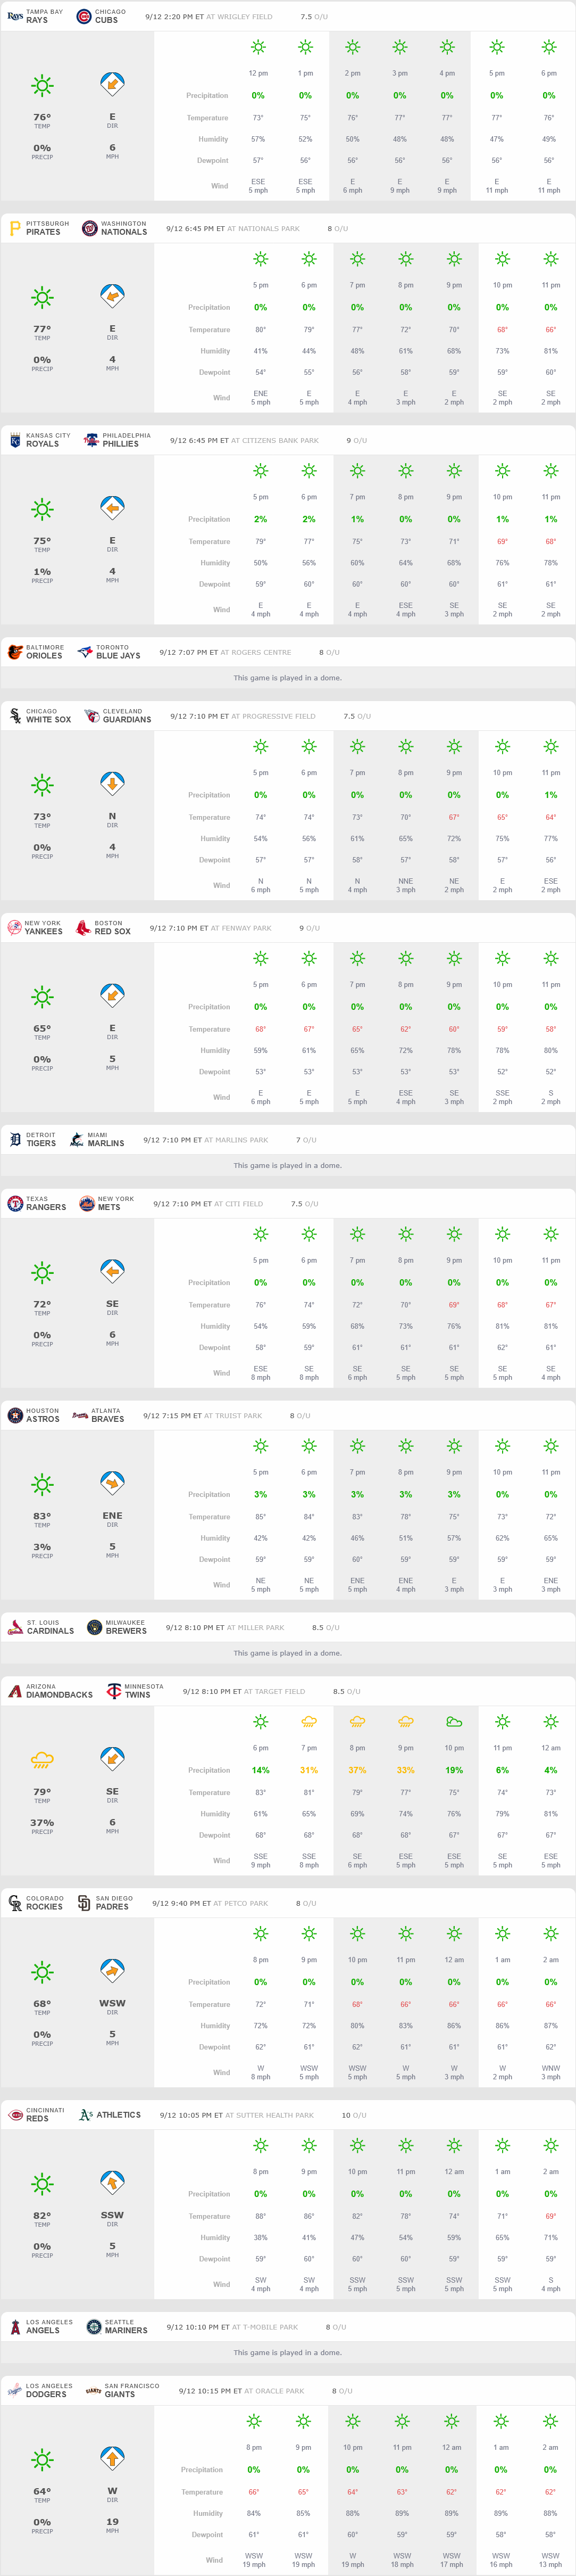Click the St. Louis Cardinals logo
The height and width of the screenshot is (2576, 576).
tap(14, 1628)
